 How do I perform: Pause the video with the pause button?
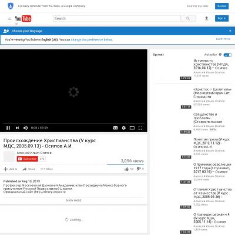(8, 128)
